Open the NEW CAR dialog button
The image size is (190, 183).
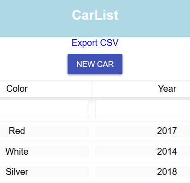coord(95,64)
